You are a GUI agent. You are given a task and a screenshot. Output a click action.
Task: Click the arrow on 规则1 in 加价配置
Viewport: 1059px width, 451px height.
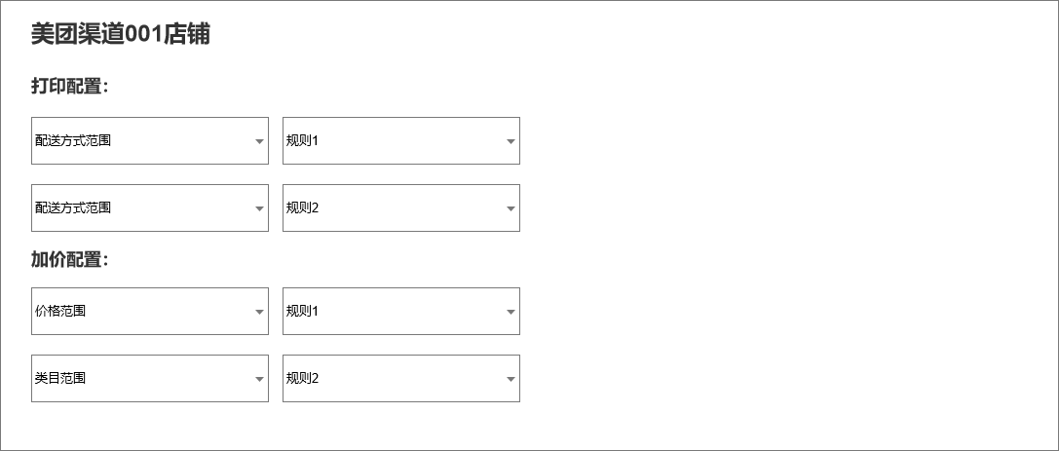(511, 312)
